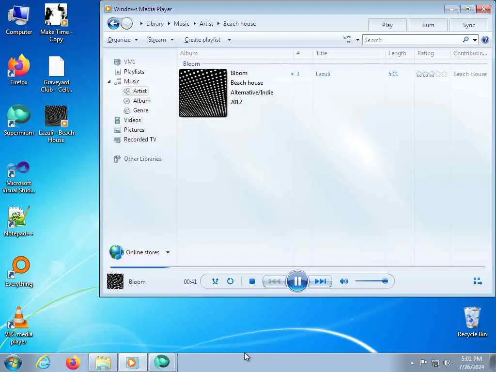Go back with the blue back arrow

coord(113,23)
